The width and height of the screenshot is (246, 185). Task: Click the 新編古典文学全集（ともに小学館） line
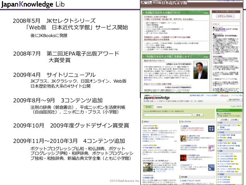99,158
